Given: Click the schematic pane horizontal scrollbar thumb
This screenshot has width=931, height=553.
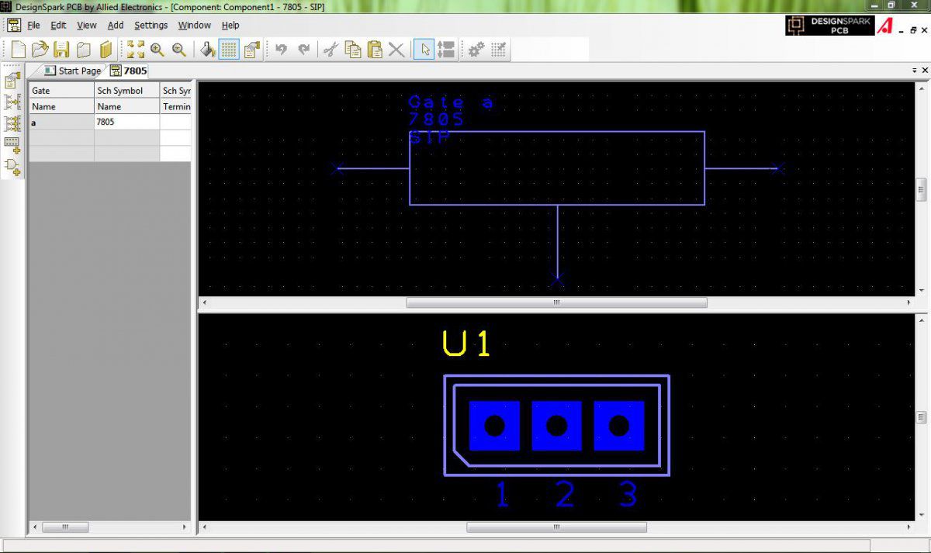Looking at the screenshot, I should click(556, 302).
